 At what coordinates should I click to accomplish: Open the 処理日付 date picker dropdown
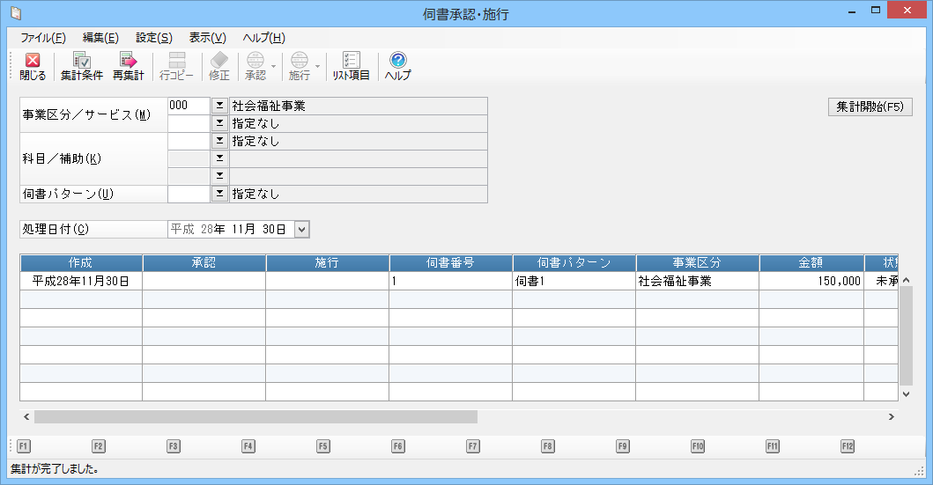[x=301, y=229]
